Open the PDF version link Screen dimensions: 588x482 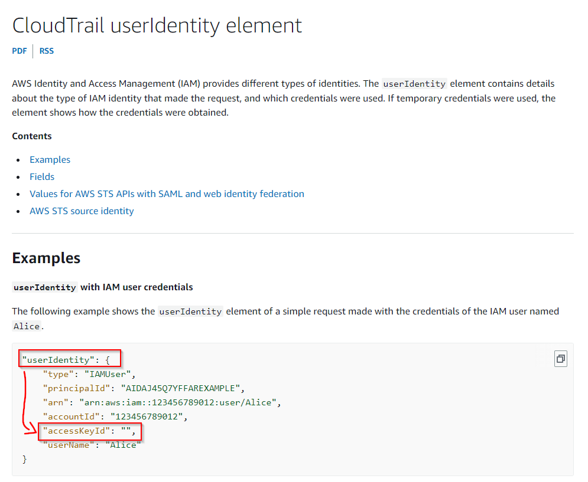click(x=20, y=51)
